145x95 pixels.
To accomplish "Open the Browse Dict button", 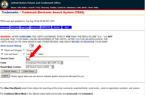I will (35, 27).
